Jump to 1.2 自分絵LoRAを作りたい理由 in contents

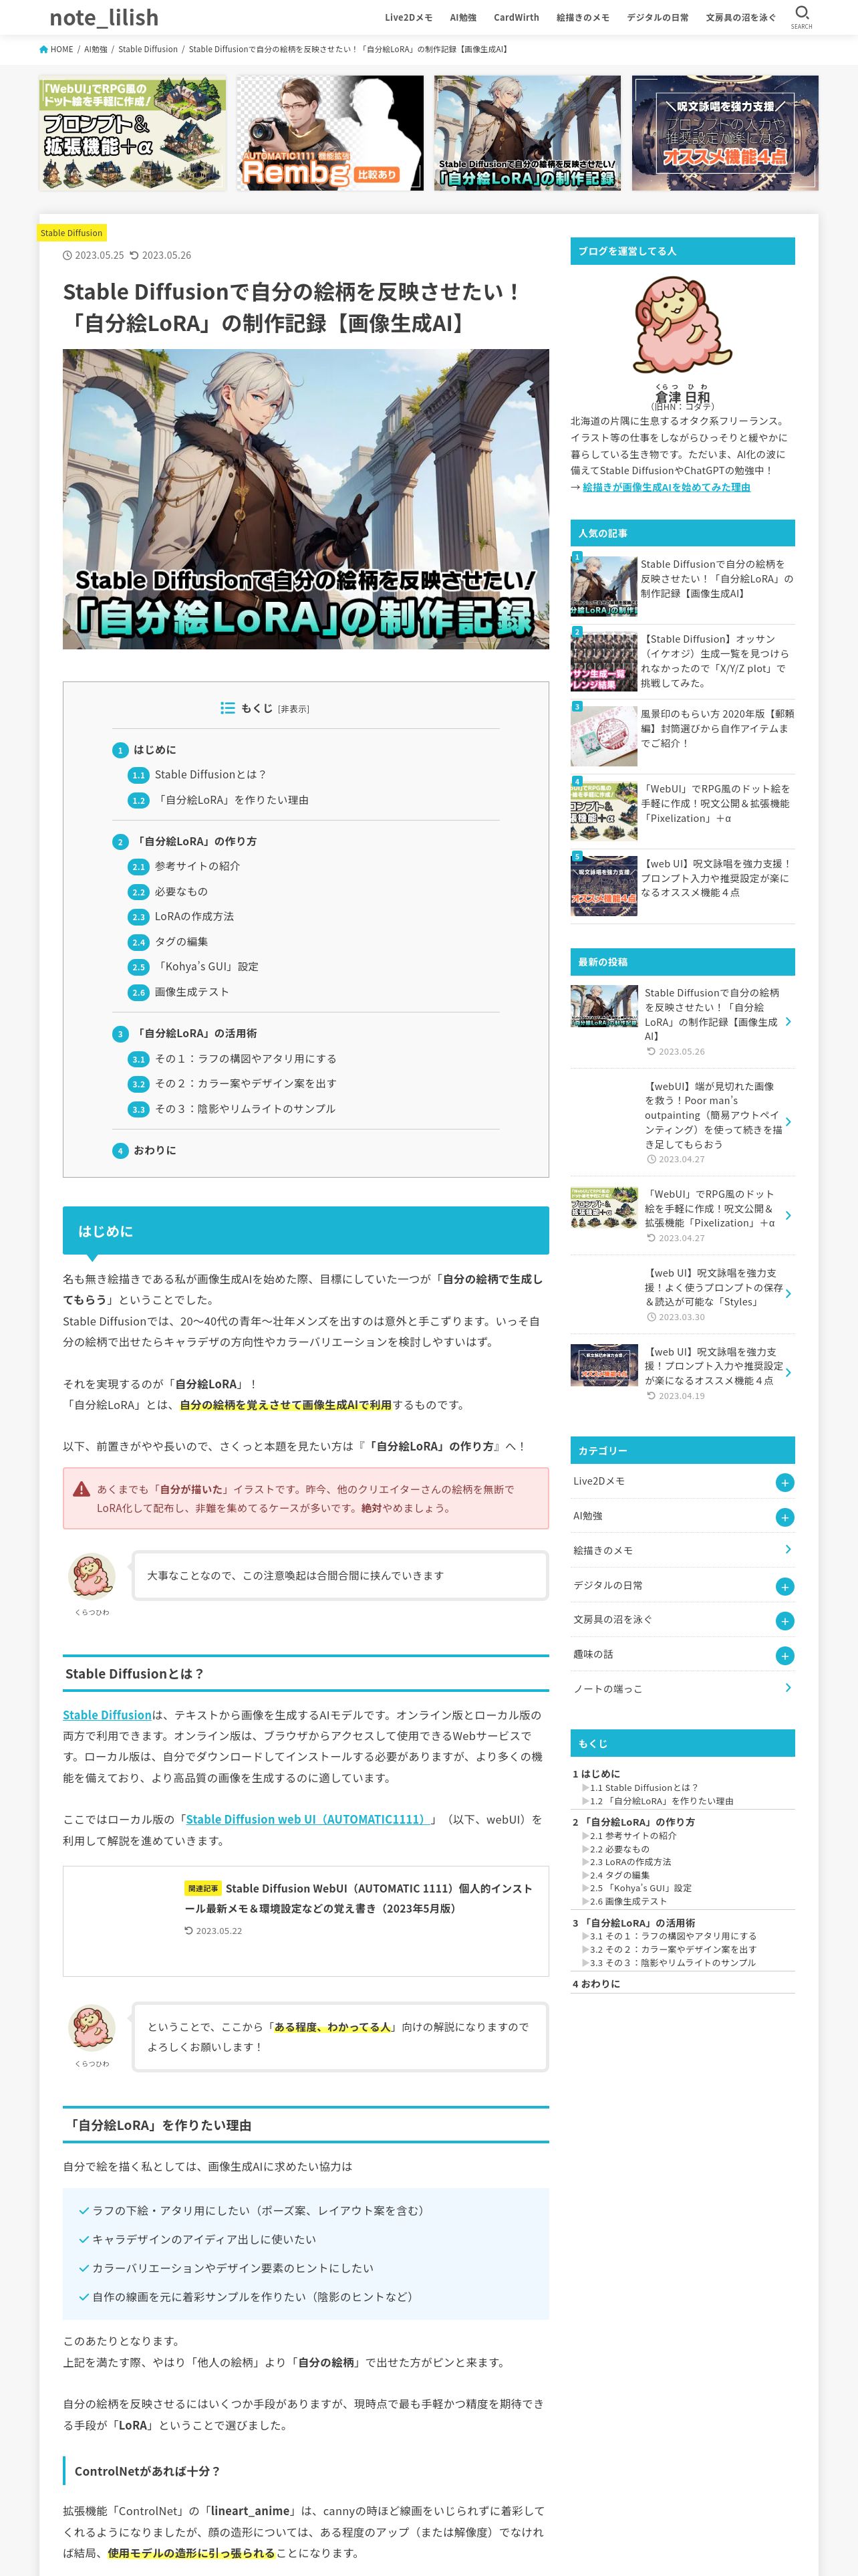click(x=232, y=800)
